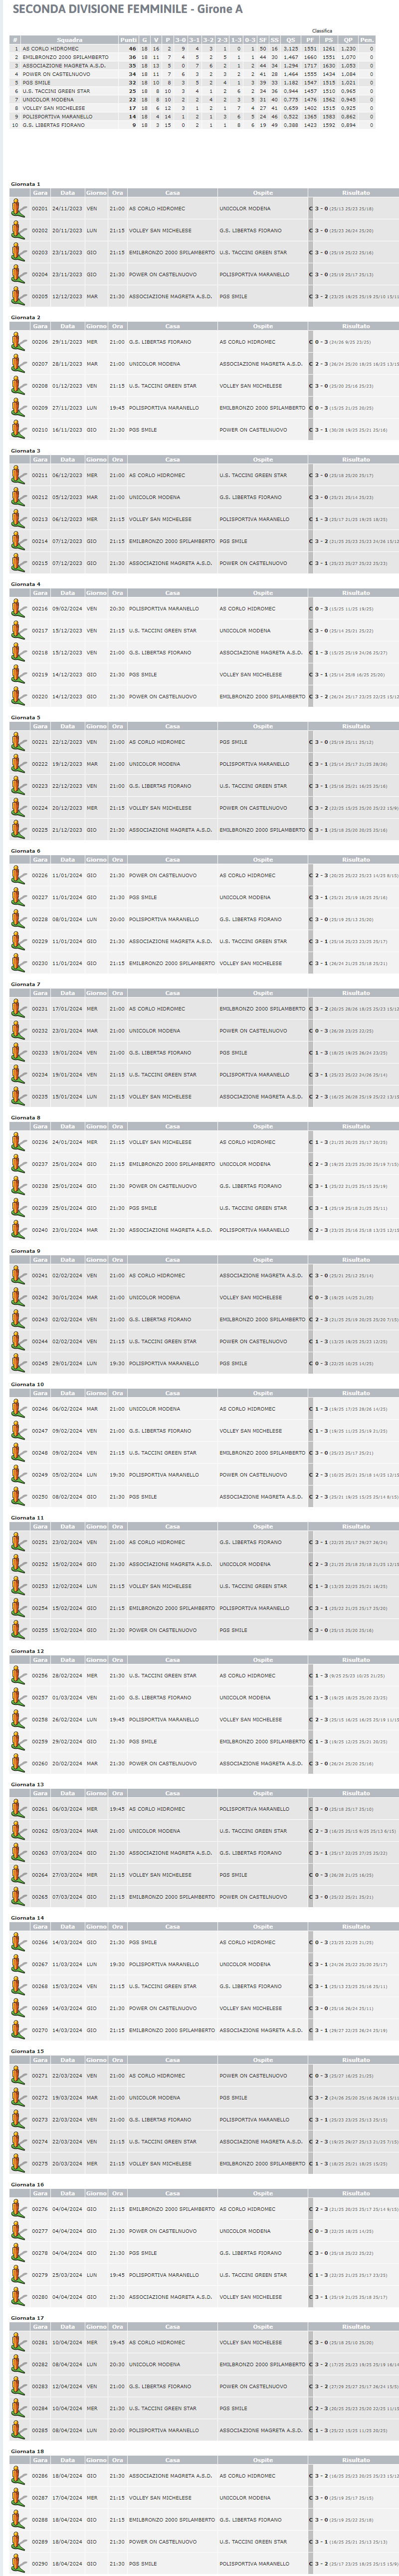Open match icon for gara 00248
Viewport: 399px width, 2576px height.
tap(18, 1453)
